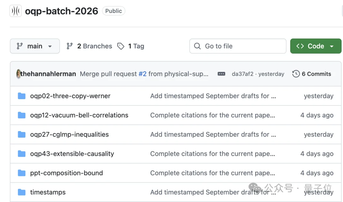This screenshot has width=343, height=202.
Task: Open the oqp02-three-copy-werner folder
Action: pyautogui.click(x=70, y=96)
